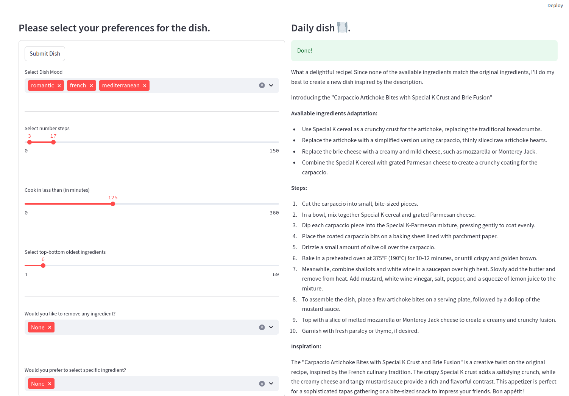Select the upper handle (17) of steps slider
The height and width of the screenshot is (396, 569).
click(x=53, y=142)
